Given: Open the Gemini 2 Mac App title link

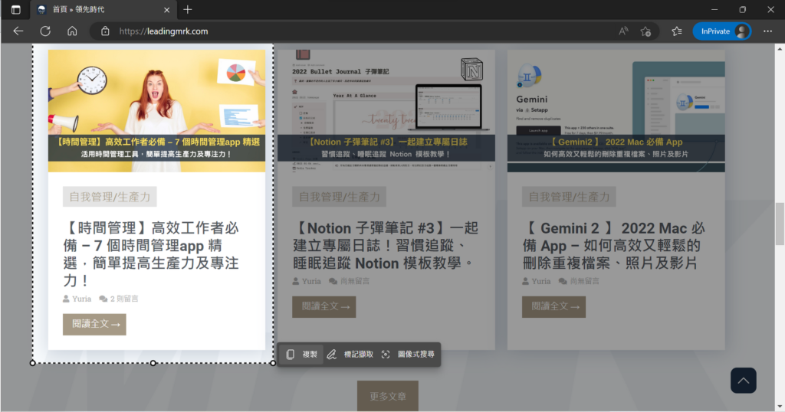Looking at the screenshot, I should [613, 246].
